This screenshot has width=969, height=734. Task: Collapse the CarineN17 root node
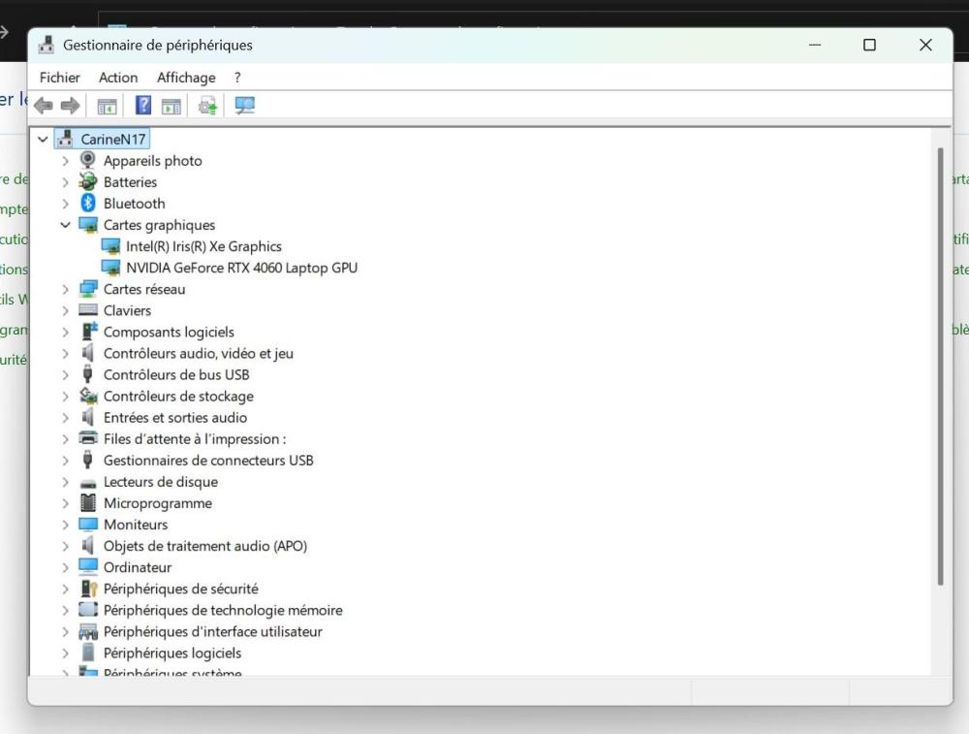click(43, 139)
